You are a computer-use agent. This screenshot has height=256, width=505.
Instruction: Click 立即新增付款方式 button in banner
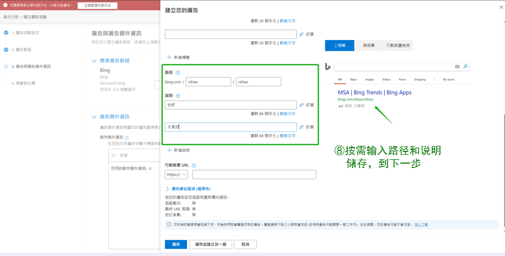pyautogui.click(x=98, y=6)
